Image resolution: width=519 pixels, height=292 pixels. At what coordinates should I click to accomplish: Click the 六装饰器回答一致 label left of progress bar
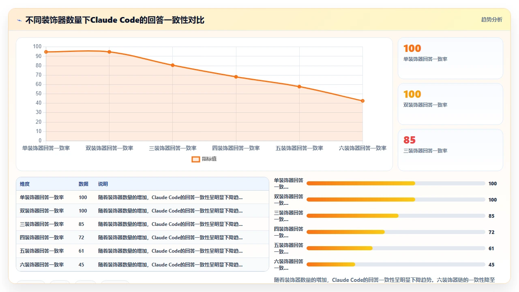(289, 265)
